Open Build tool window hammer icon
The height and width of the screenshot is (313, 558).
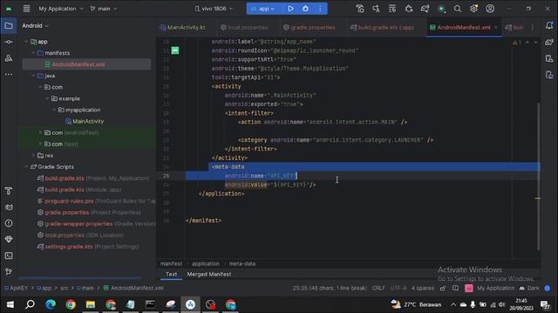[x=9, y=190]
